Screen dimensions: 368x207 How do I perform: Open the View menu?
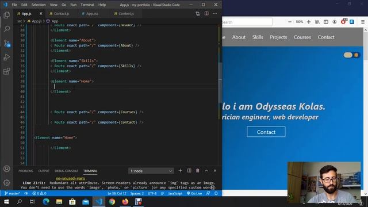coord(53,5)
